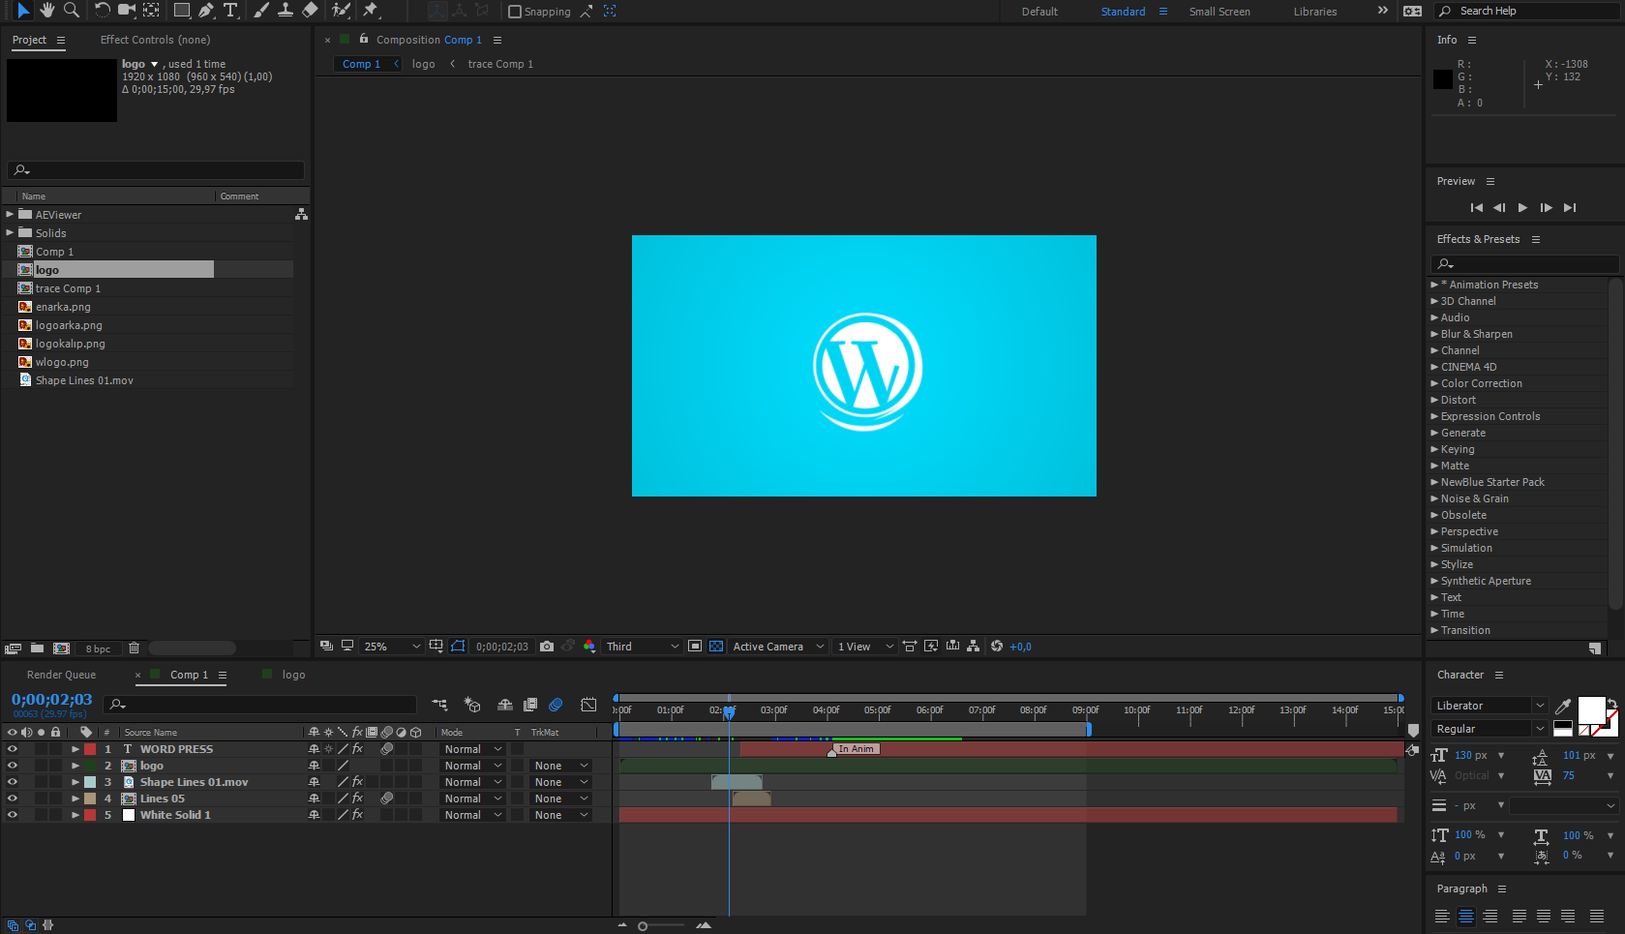Select the Roto Brush tool
This screenshot has height=934, width=1625.
341,11
